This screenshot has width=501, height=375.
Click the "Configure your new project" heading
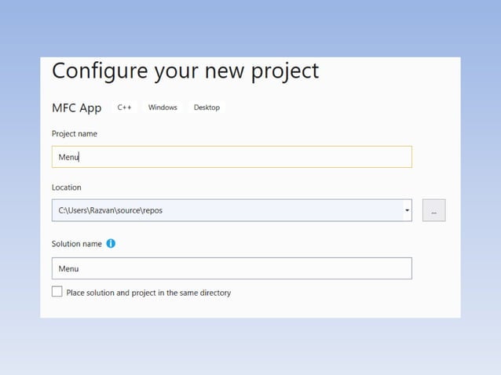click(185, 71)
